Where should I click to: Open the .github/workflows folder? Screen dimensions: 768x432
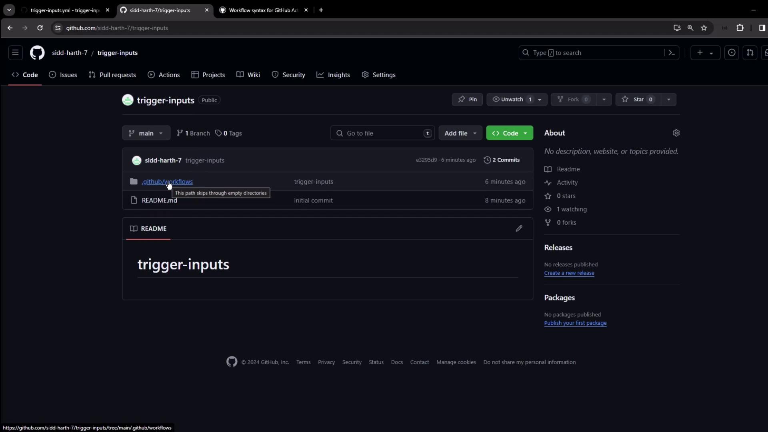pos(167,182)
